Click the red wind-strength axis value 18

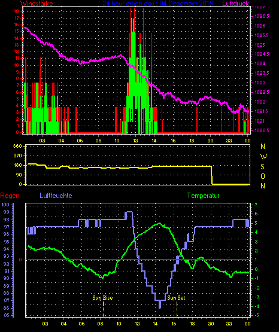point(17,11)
